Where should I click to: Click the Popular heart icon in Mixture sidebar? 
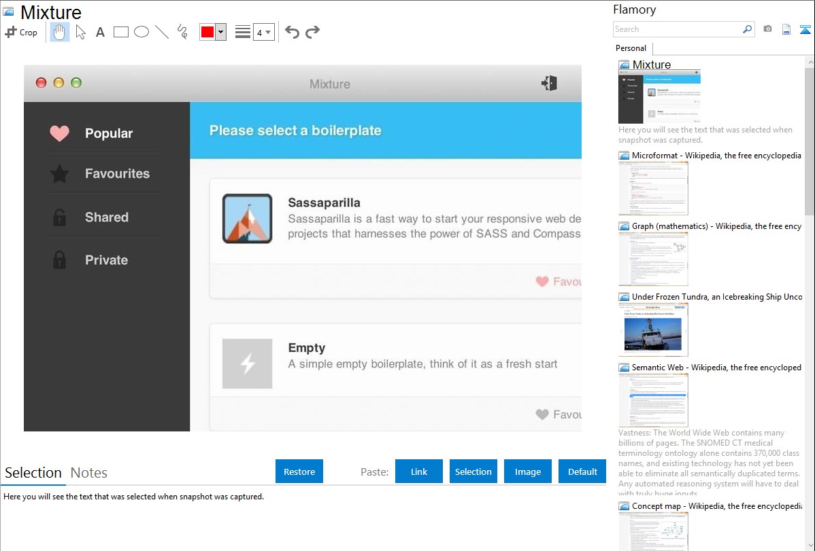[x=59, y=133]
